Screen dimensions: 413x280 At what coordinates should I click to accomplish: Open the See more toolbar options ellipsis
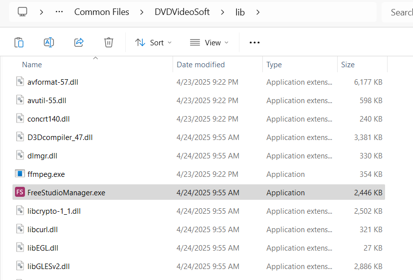coord(254,42)
